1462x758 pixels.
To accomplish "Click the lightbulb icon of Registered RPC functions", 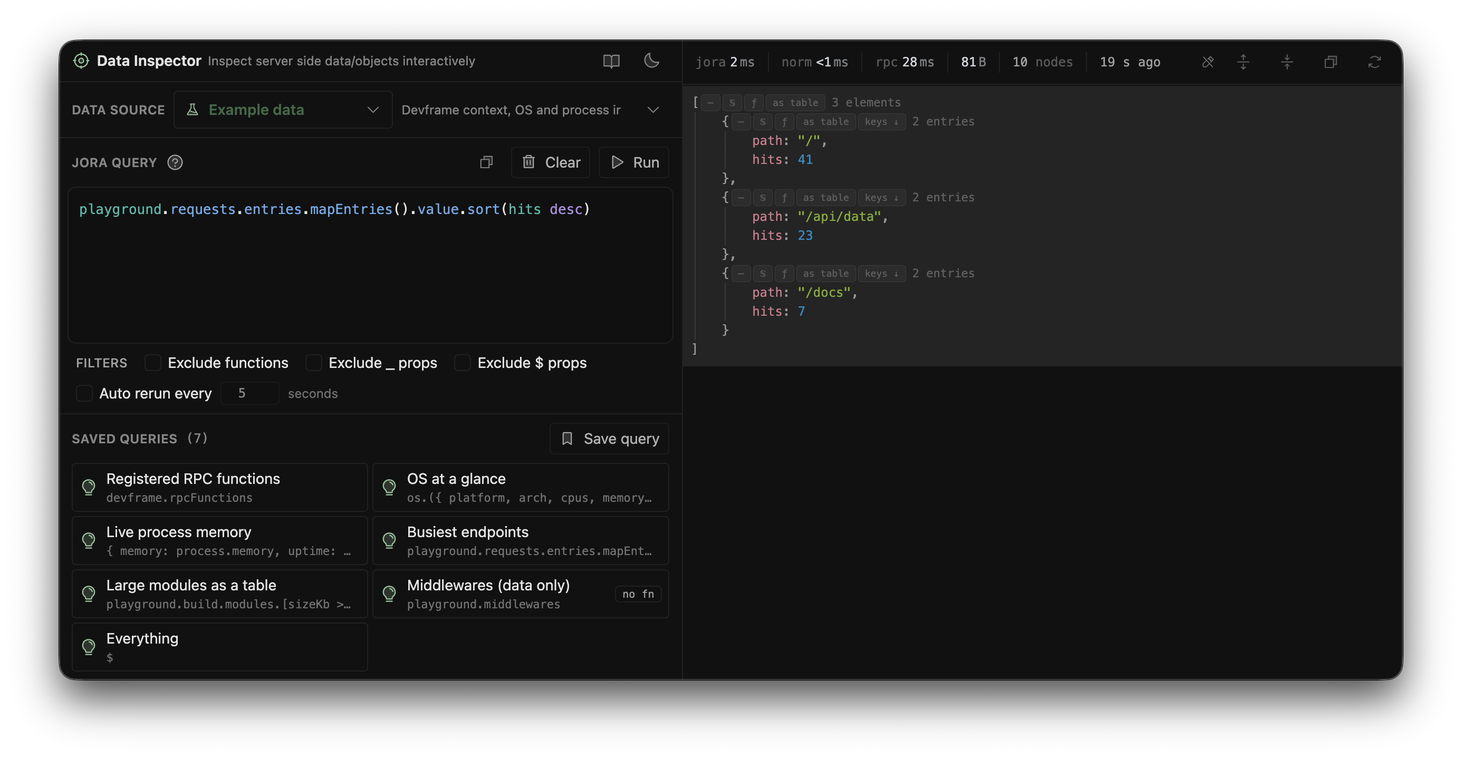I will click(x=89, y=488).
